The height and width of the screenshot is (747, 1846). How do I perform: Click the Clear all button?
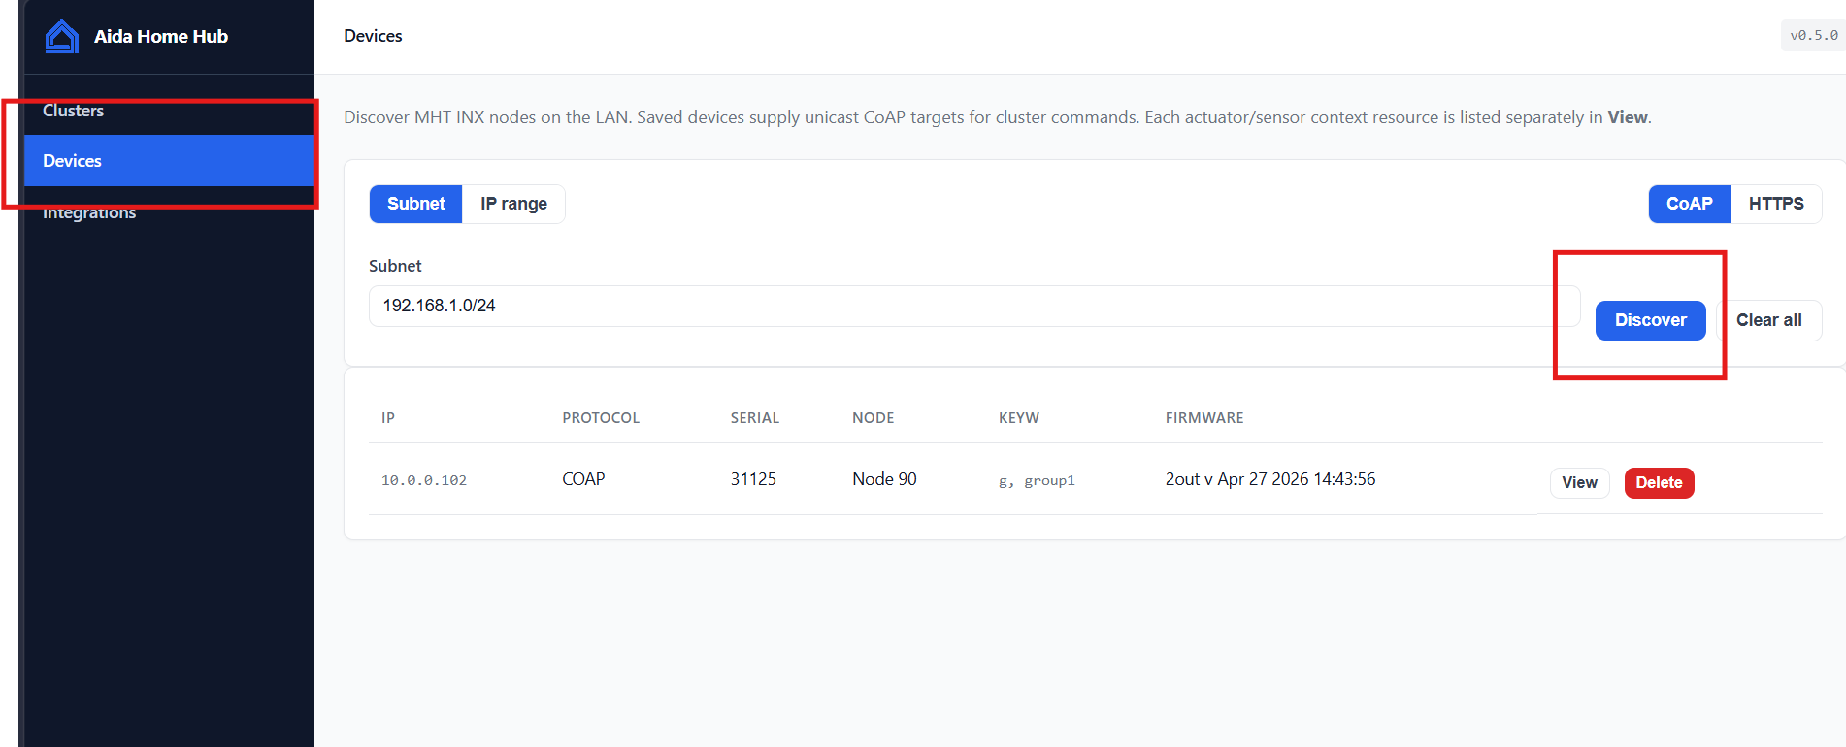coord(1768,320)
